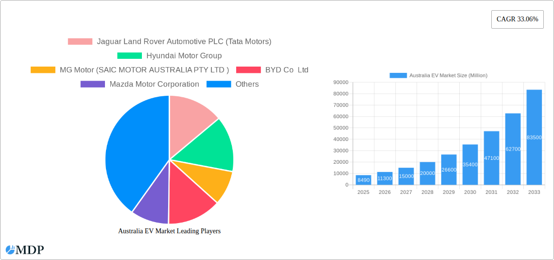Click the BYD Co Ltd red legend swatch
Screen dimensions: 554x260
tap(248, 70)
